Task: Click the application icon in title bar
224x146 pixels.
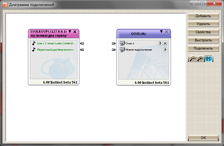Action: (5, 5)
